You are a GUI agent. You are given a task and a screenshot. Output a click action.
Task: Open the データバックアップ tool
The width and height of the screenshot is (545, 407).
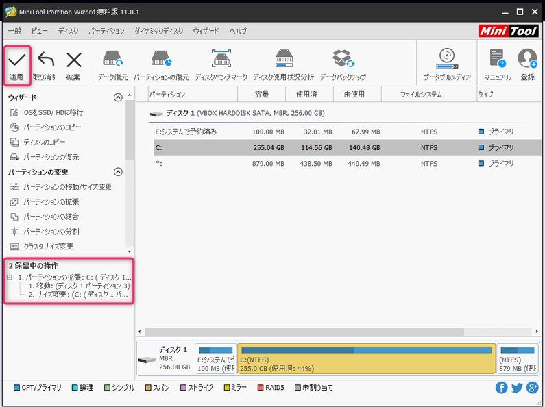[x=343, y=66]
